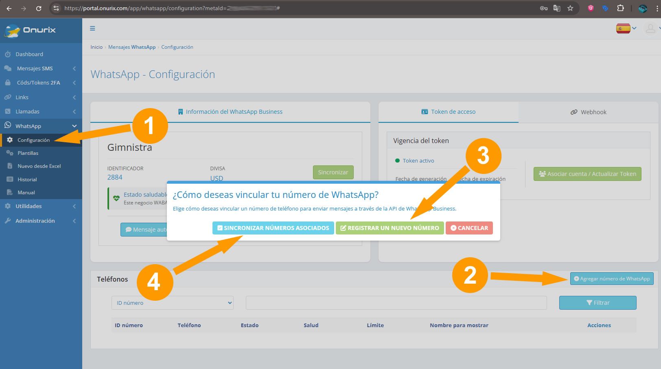Screen dimensions: 661x369
Task: Click Sincronizar números asociados button
Action: 273,228
